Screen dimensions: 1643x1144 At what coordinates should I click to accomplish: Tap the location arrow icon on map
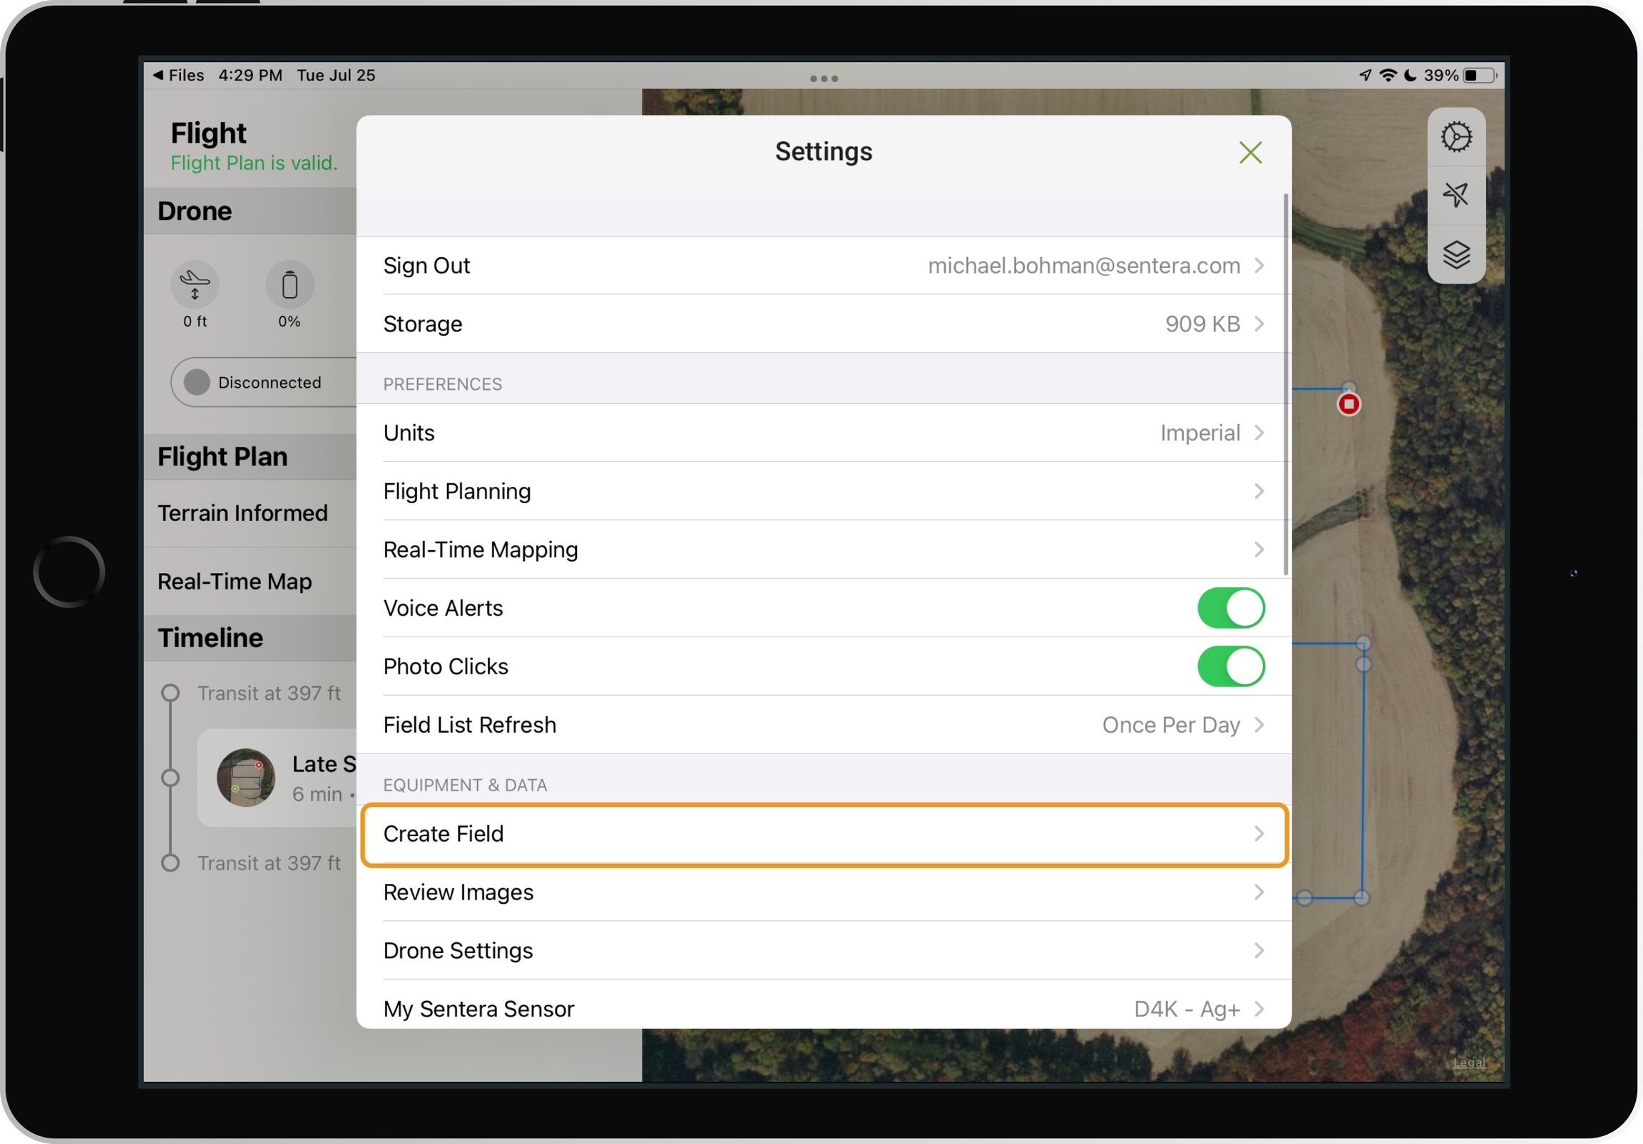(1456, 195)
